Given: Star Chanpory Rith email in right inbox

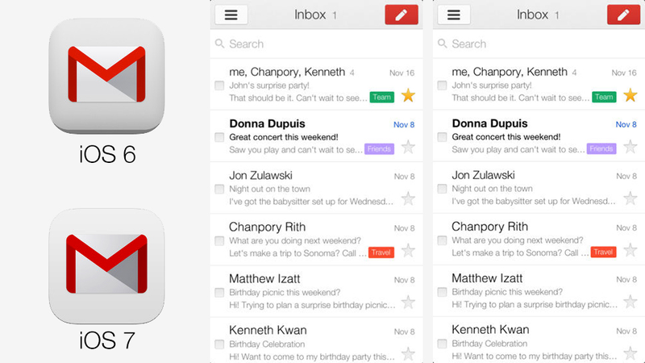Looking at the screenshot, I should [x=630, y=250].
